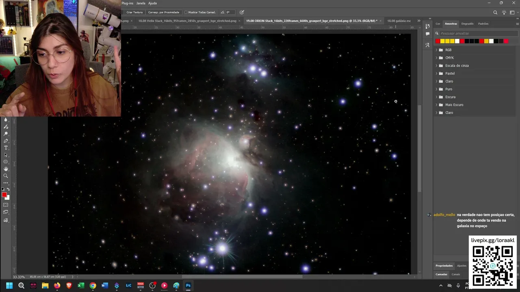Open the History panel icon
The image size is (520, 292).
427,26
